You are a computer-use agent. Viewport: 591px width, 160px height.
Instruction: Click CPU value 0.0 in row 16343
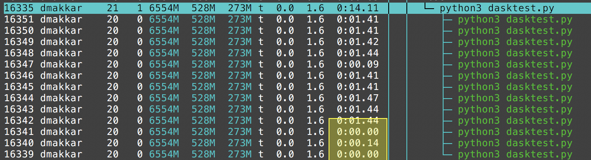(285, 109)
